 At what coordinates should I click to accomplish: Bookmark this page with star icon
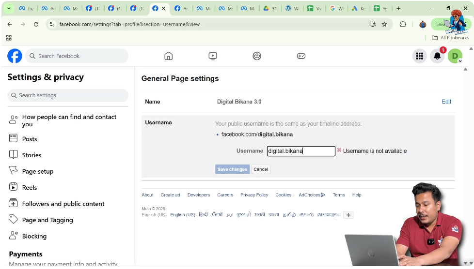click(x=384, y=24)
